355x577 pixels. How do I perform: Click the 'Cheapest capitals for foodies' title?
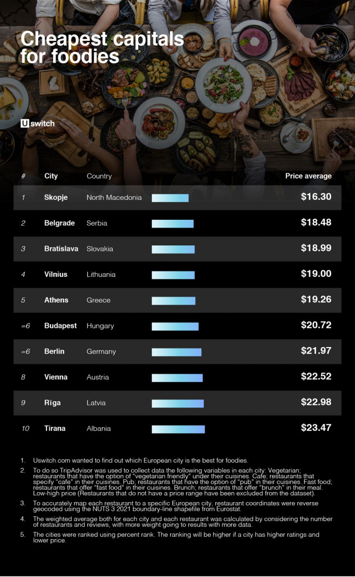point(102,47)
